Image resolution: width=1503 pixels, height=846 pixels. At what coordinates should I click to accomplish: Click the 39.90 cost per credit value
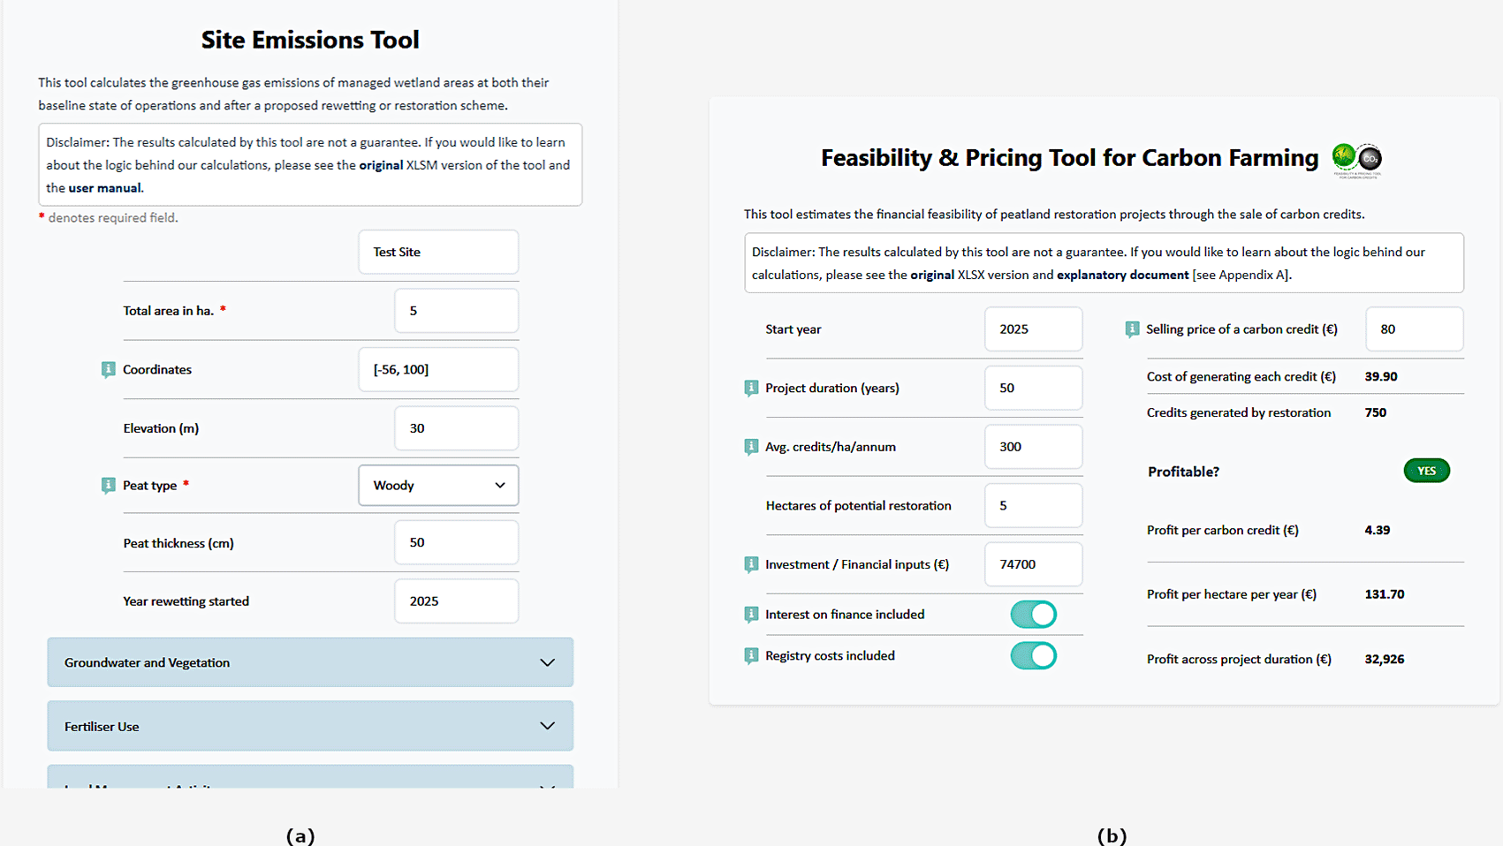tap(1381, 377)
